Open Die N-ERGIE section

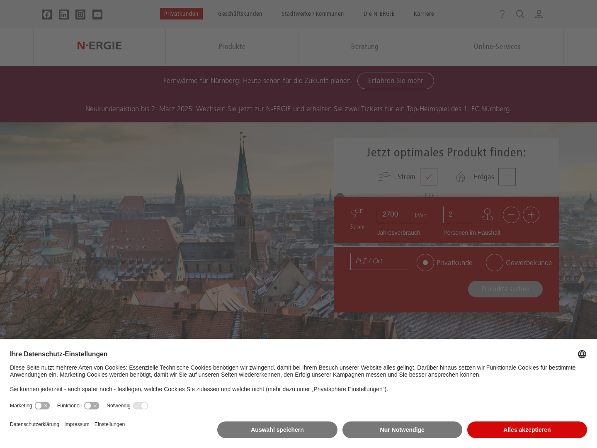[379, 14]
